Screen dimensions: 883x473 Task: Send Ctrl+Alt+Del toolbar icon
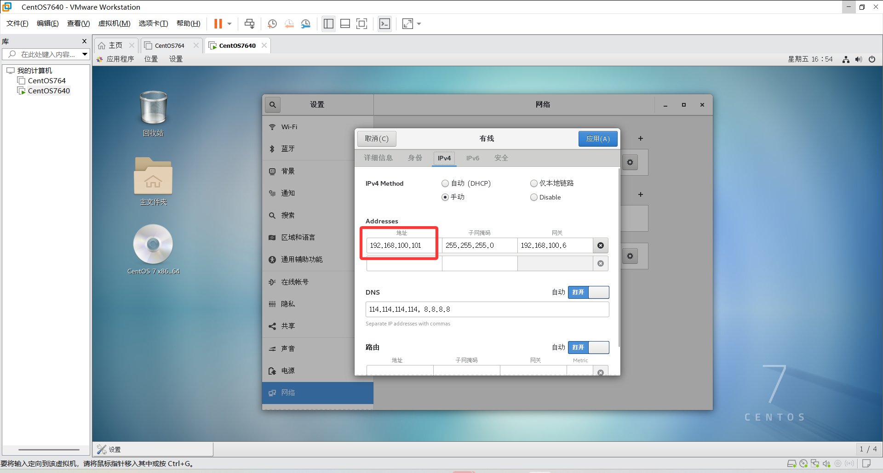249,23
